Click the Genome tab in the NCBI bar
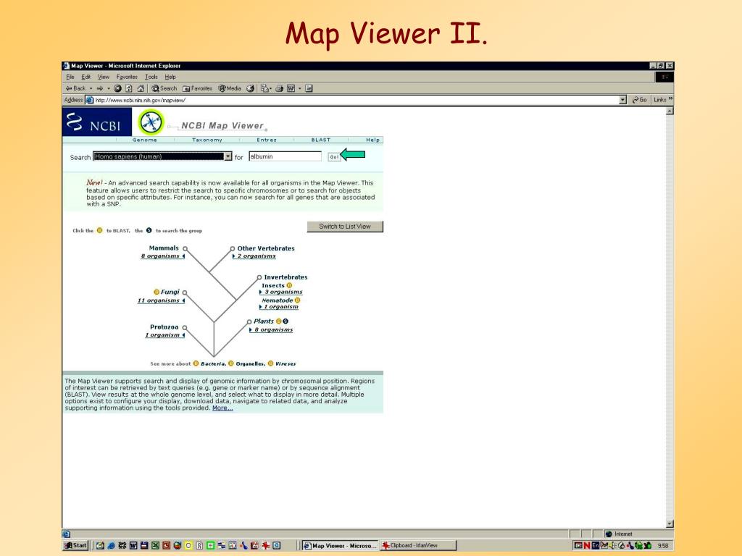The width and height of the screenshot is (742, 556). [x=145, y=140]
